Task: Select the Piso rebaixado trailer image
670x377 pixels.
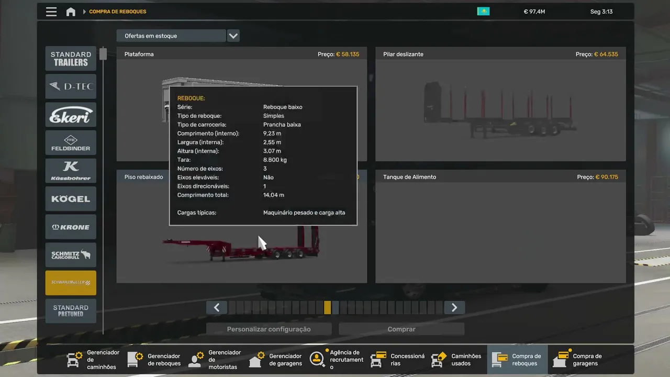Action: click(x=242, y=245)
